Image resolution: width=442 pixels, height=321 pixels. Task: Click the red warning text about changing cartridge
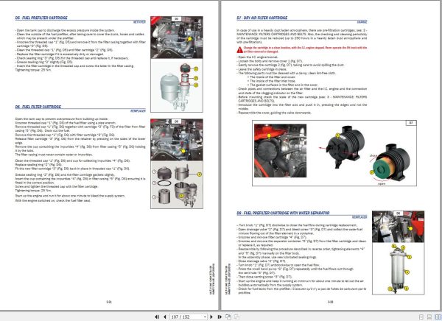point(305,49)
